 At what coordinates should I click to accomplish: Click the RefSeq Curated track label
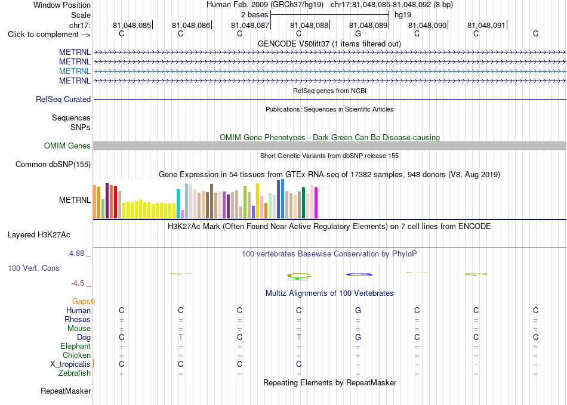click(63, 99)
